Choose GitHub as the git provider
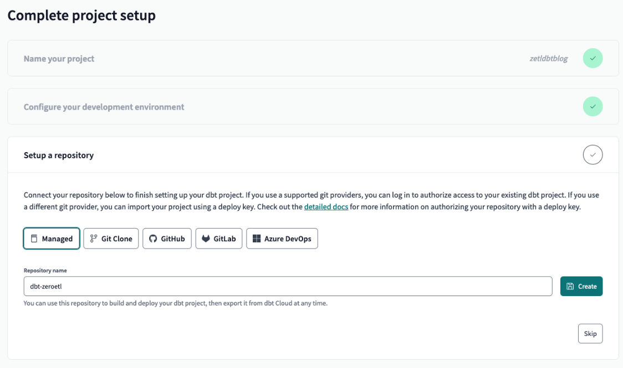623x368 pixels. (x=167, y=239)
